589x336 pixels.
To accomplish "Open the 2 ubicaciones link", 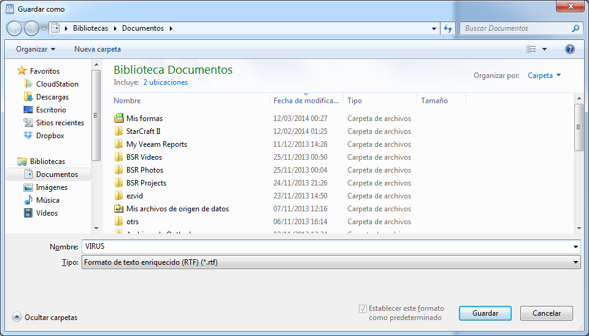I will [166, 82].
